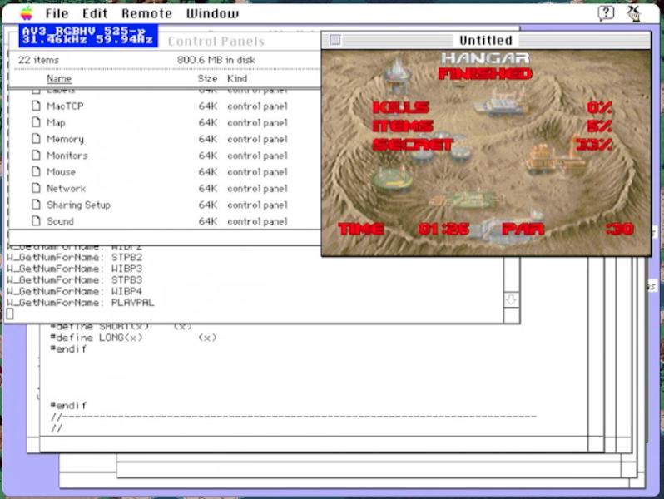Select the Memory control panel icon

[x=36, y=140]
